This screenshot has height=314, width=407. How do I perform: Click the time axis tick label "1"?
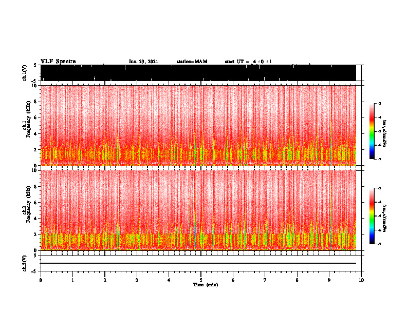72,280
